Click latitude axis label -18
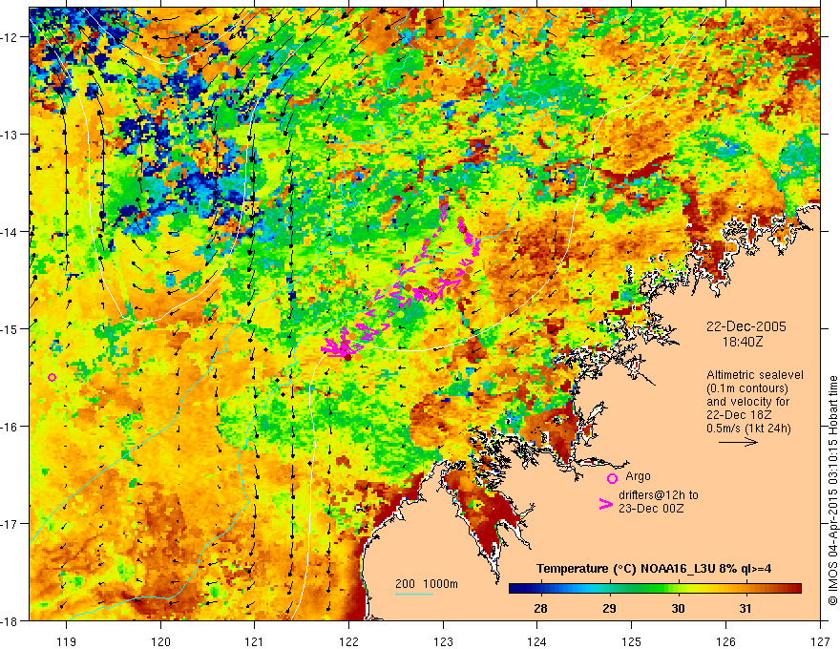Image resolution: width=840 pixels, height=649 pixels. click(10, 621)
